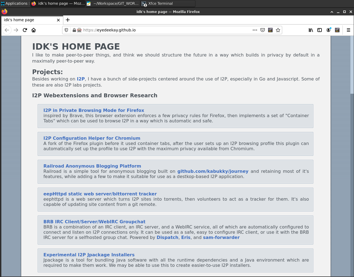Open a new browser tab
354x277 pixels.
(x=68, y=20)
